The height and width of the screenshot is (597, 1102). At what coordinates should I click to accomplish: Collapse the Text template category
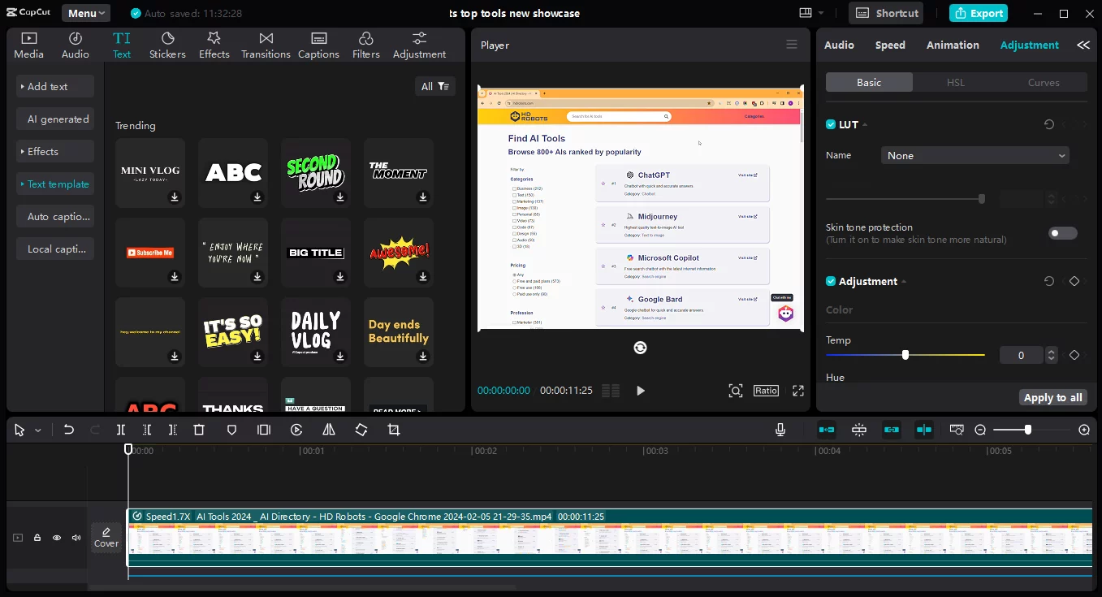pos(55,184)
